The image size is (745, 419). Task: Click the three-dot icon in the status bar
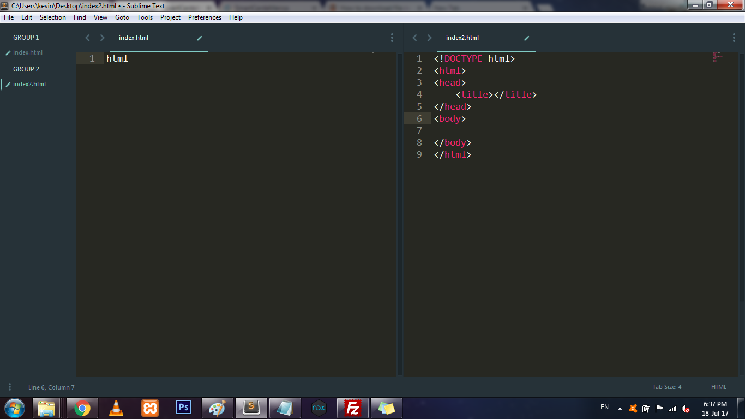coord(10,387)
